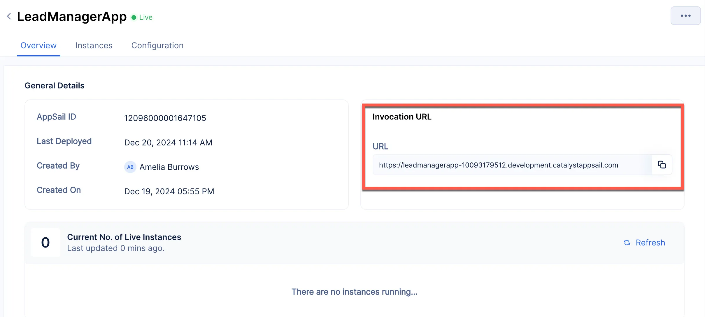
Task: Click the live instances count box showing 0
Action: (x=45, y=242)
